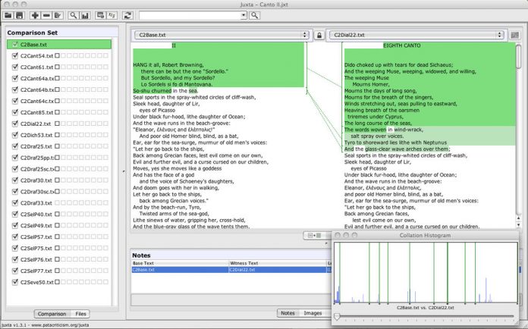Select the C2Draf25pp document row
The height and width of the screenshot is (329, 528).
(x=59, y=158)
